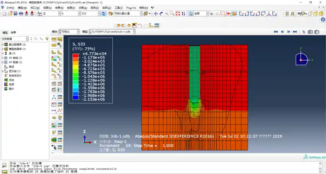Click the light bulb icon in results tree

click(47, 38)
